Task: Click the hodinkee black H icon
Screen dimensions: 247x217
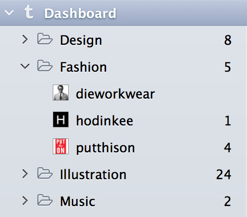Action: [61, 119]
